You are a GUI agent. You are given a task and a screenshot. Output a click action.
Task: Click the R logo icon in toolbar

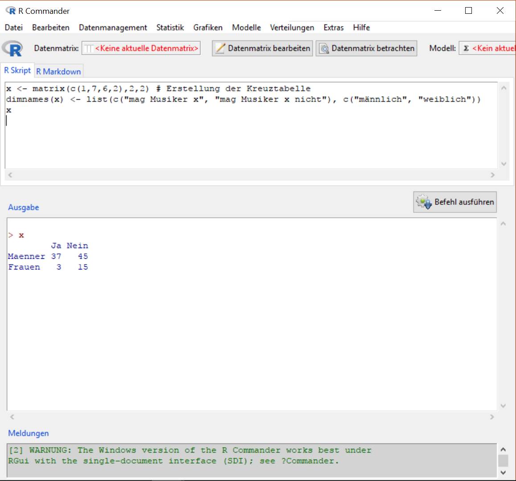12,48
